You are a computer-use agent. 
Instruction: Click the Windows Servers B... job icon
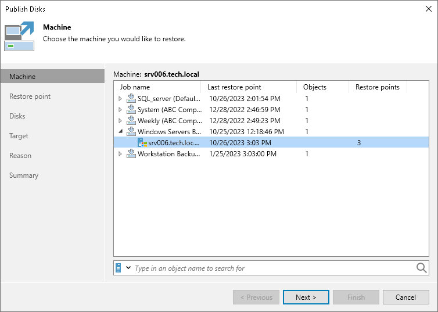[x=131, y=131]
